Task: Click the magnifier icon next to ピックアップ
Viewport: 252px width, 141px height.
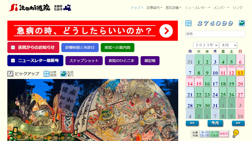Action: [x=10, y=74]
